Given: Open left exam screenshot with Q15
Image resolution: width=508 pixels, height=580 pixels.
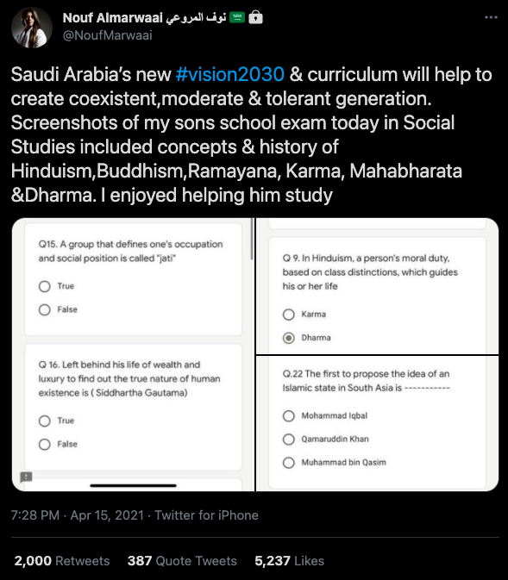Looking at the screenshot, I should [x=134, y=355].
